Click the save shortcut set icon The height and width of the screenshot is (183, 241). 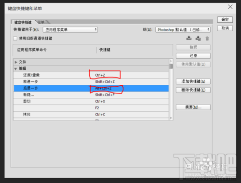[189, 38]
